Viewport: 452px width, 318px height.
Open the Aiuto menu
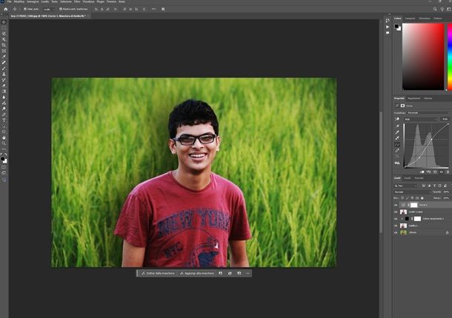click(122, 1)
